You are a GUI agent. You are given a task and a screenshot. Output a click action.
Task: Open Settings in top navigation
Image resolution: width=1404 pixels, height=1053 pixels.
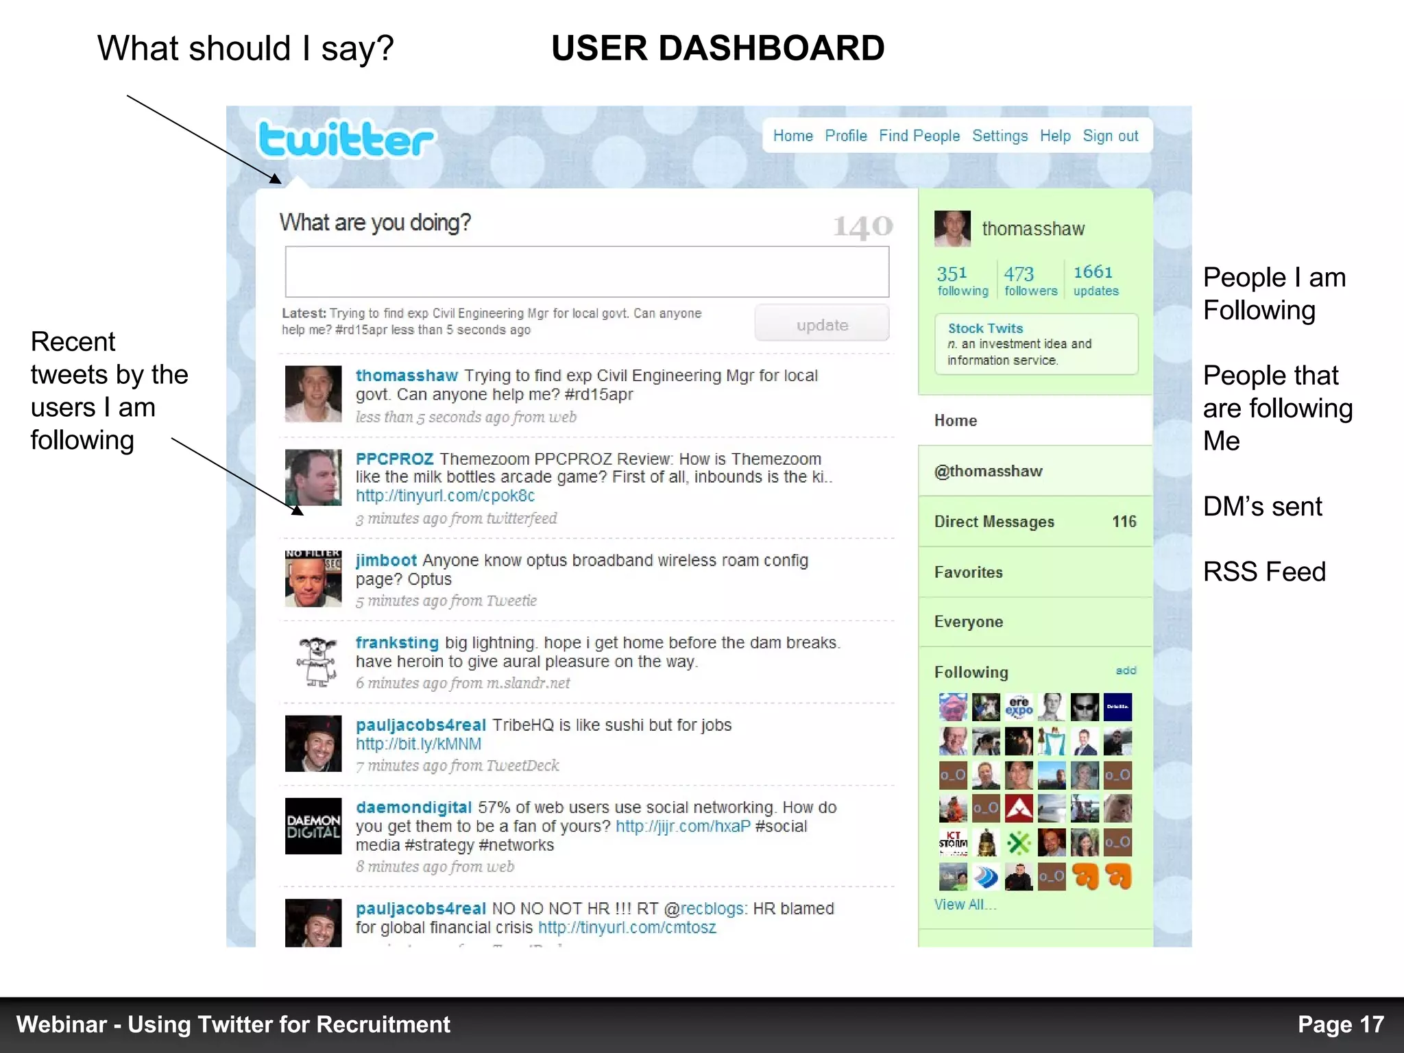click(1000, 136)
